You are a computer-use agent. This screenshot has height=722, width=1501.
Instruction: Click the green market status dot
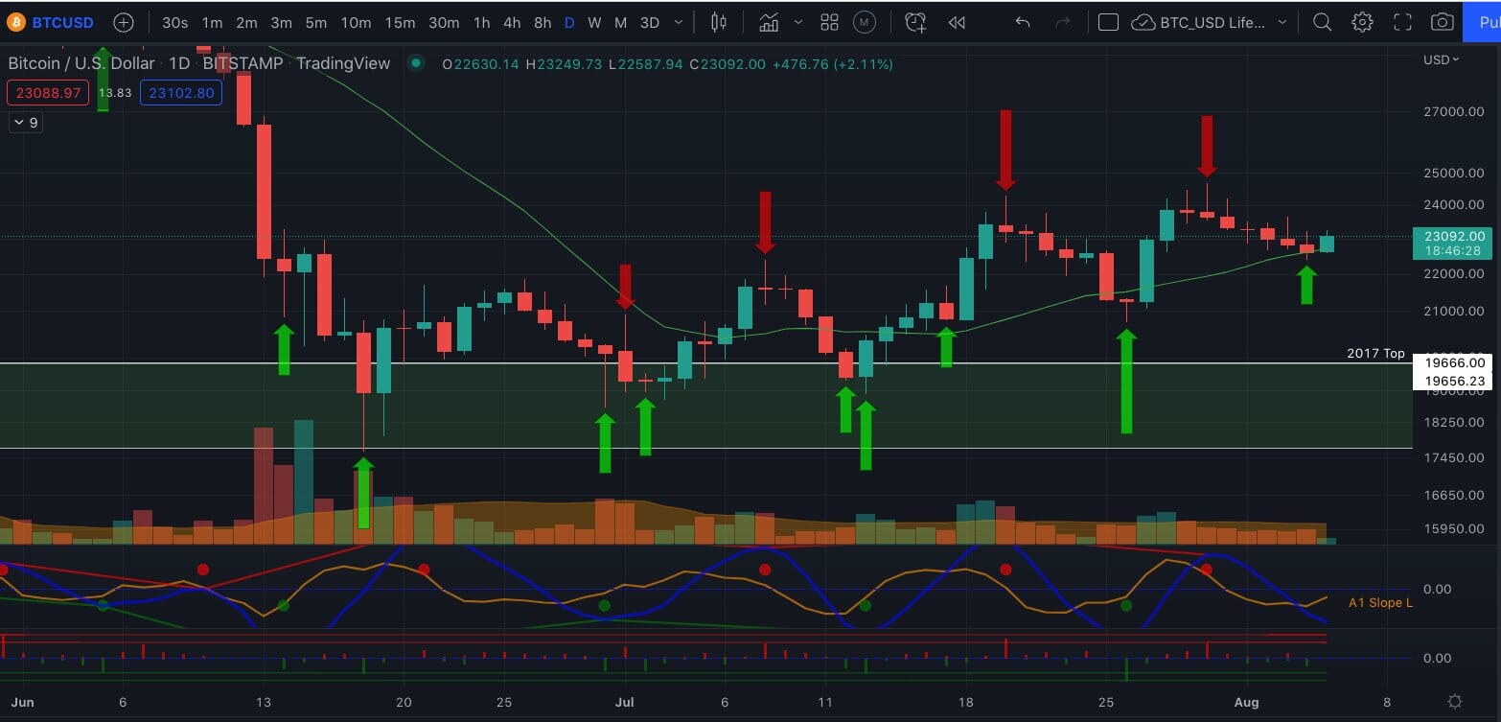(x=415, y=63)
